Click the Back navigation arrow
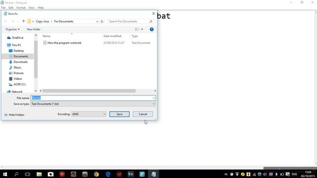 click(6, 21)
